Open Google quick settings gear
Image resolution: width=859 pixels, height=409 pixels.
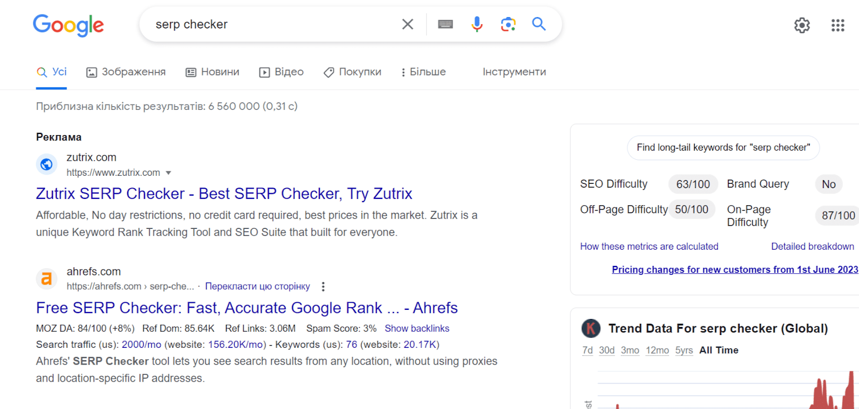pyautogui.click(x=802, y=25)
